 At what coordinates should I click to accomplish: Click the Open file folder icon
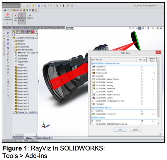[x=33, y=6]
